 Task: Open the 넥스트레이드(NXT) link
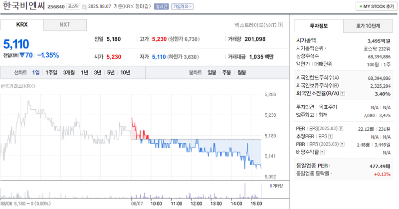[255, 25]
